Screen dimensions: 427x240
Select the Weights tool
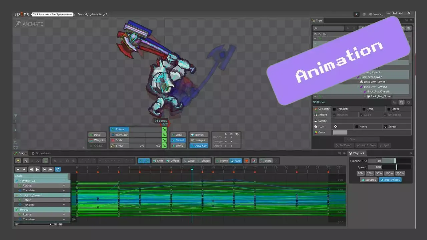click(x=97, y=140)
